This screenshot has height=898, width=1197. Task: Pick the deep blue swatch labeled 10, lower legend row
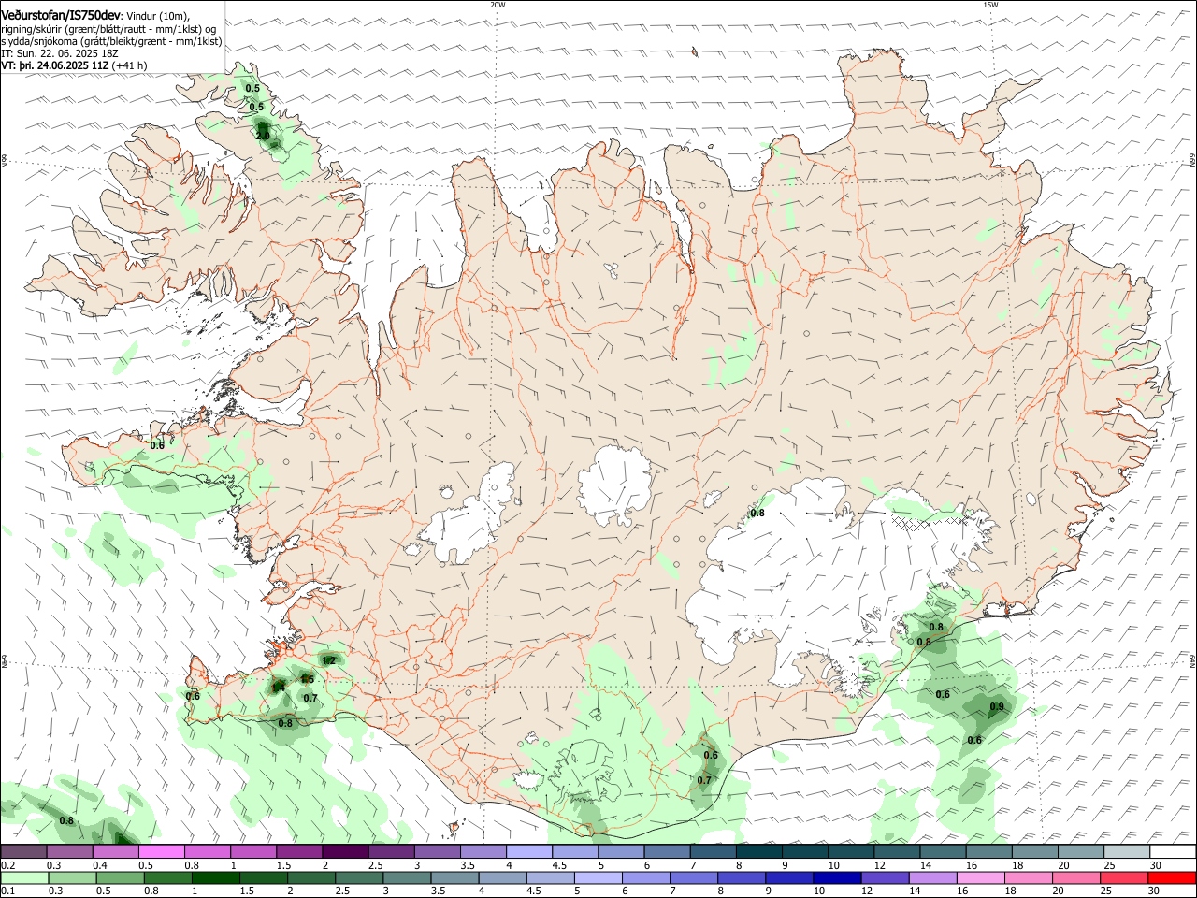click(837, 878)
